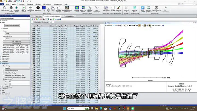Open the Update: All Windows menu
The image size is (197, 111).
point(7,18)
